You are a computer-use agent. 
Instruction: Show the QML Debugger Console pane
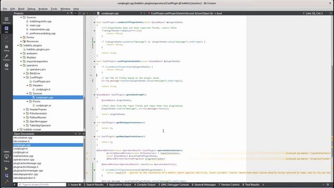(174, 184)
